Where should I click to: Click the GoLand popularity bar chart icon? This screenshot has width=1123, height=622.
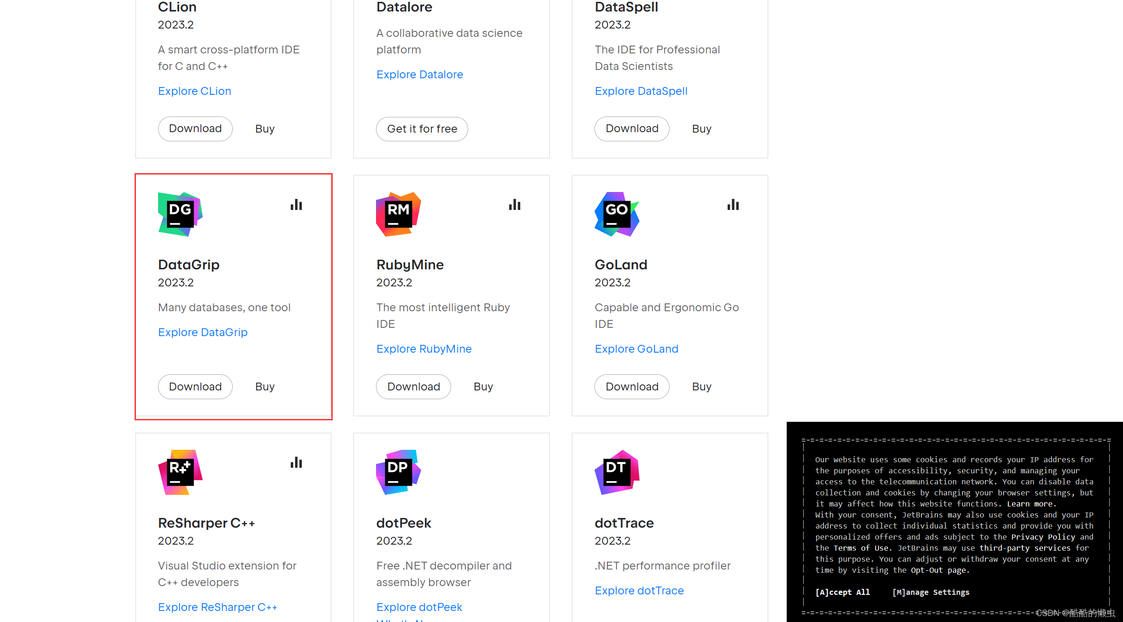point(732,204)
